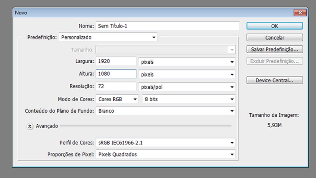The image size is (316, 178).
Task: Click OK to create the document
Action: (274, 26)
